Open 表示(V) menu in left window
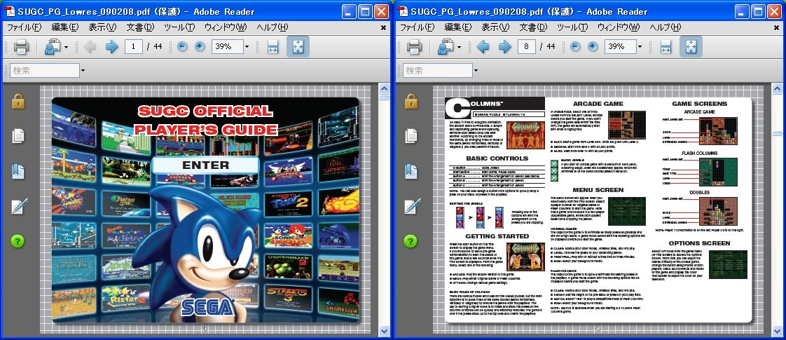This screenshot has height=340, width=786. (102, 27)
